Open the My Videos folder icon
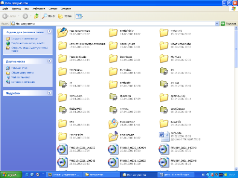Screen dimensions: 238x178 [113, 72]
